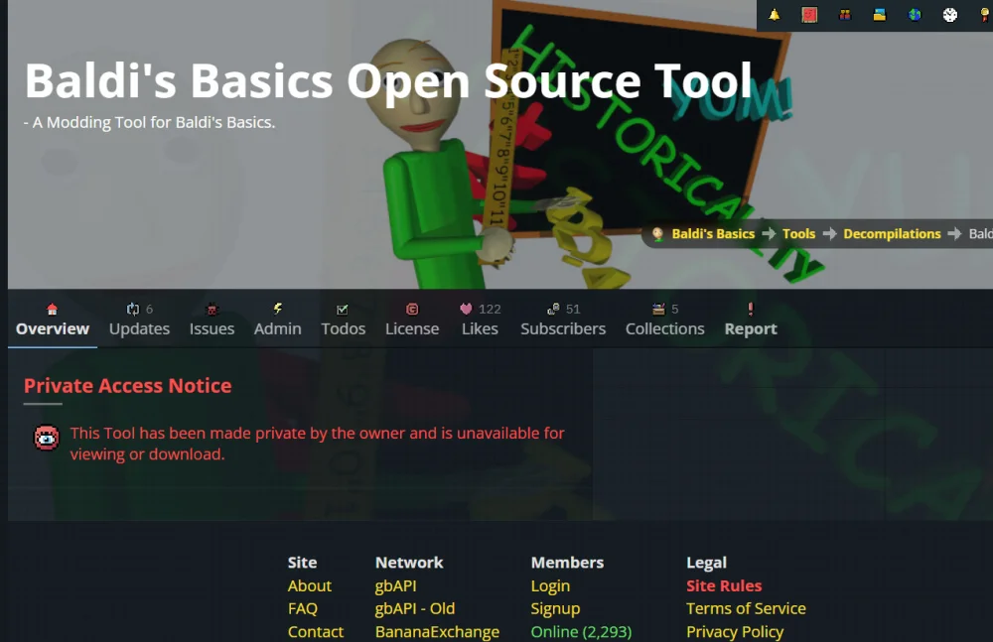Click the copyright icon above License
The height and width of the screenshot is (642, 993).
(x=412, y=309)
